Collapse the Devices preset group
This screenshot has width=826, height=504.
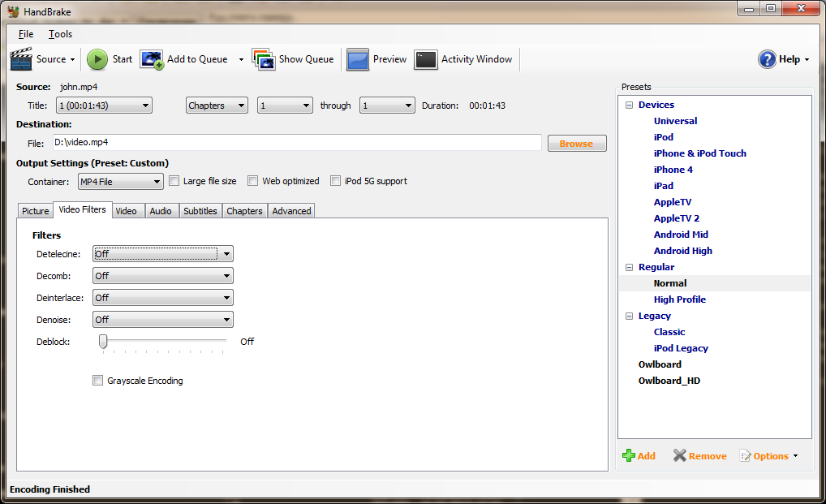pos(628,105)
